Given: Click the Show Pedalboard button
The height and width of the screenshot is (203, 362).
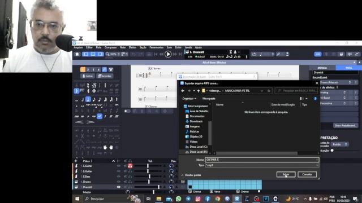Looking at the screenshot, I should click(346, 126).
